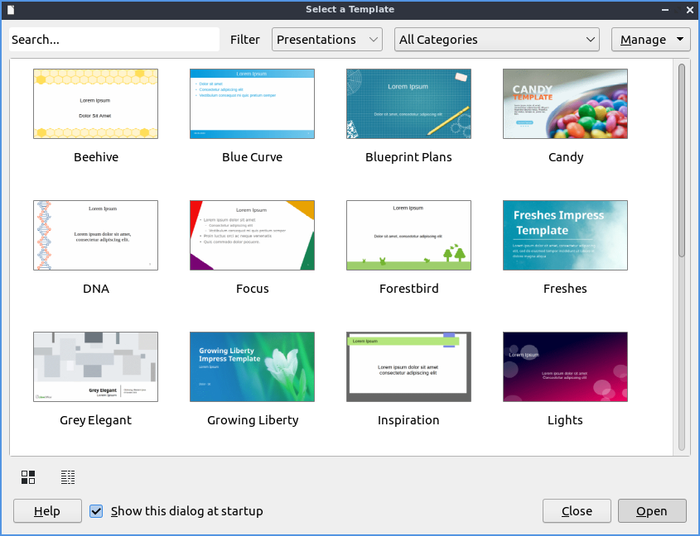Pick the Forestbird template

coord(408,235)
